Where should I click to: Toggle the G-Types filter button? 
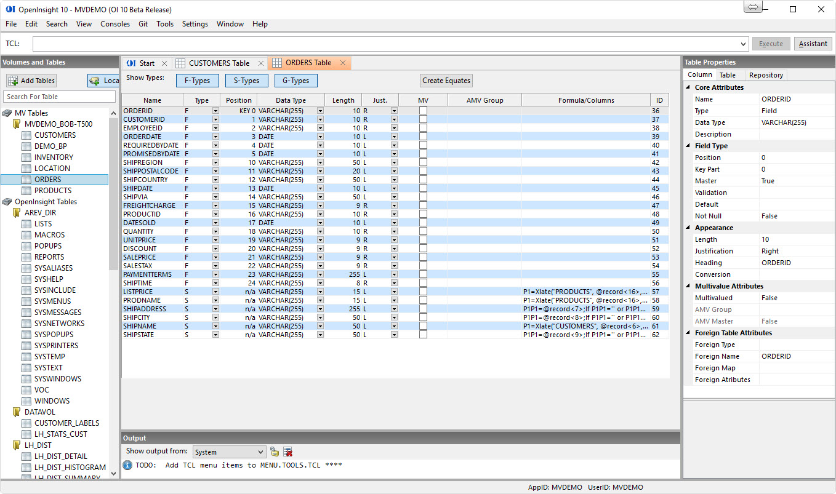coord(295,81)
